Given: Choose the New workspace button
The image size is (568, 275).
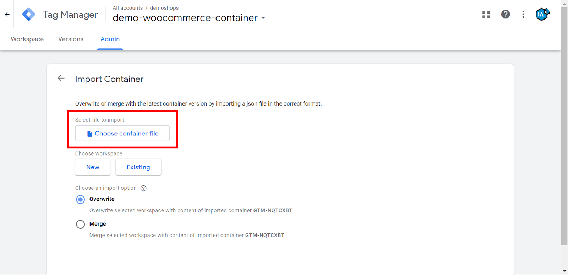Looking at the screenshot, I should coord(93,167).
